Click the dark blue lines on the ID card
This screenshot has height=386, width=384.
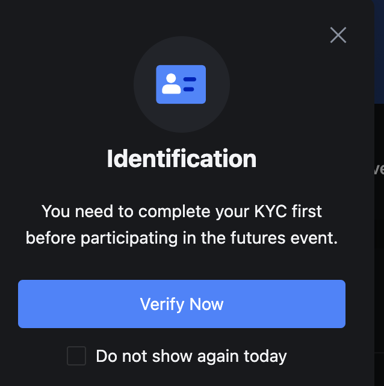(190, 84)
